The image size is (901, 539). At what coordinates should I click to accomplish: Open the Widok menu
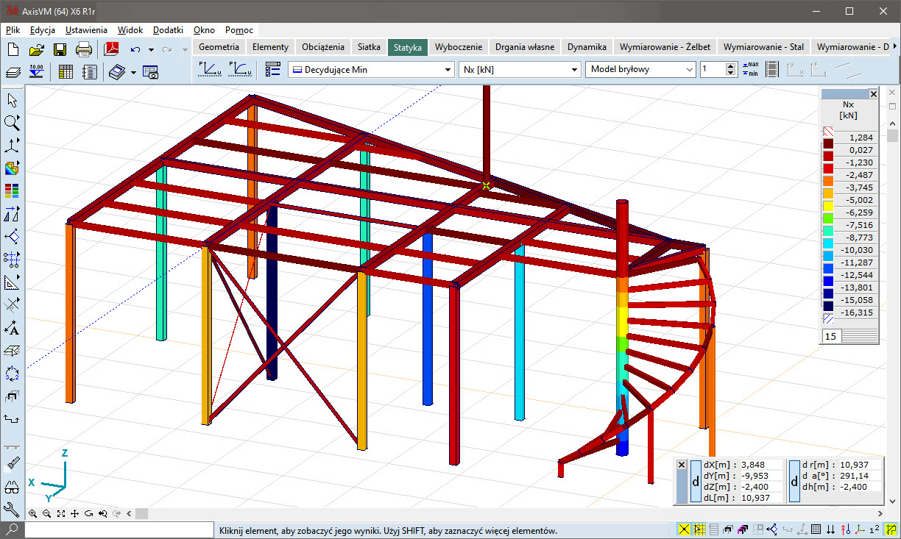(x=130, y=30)
